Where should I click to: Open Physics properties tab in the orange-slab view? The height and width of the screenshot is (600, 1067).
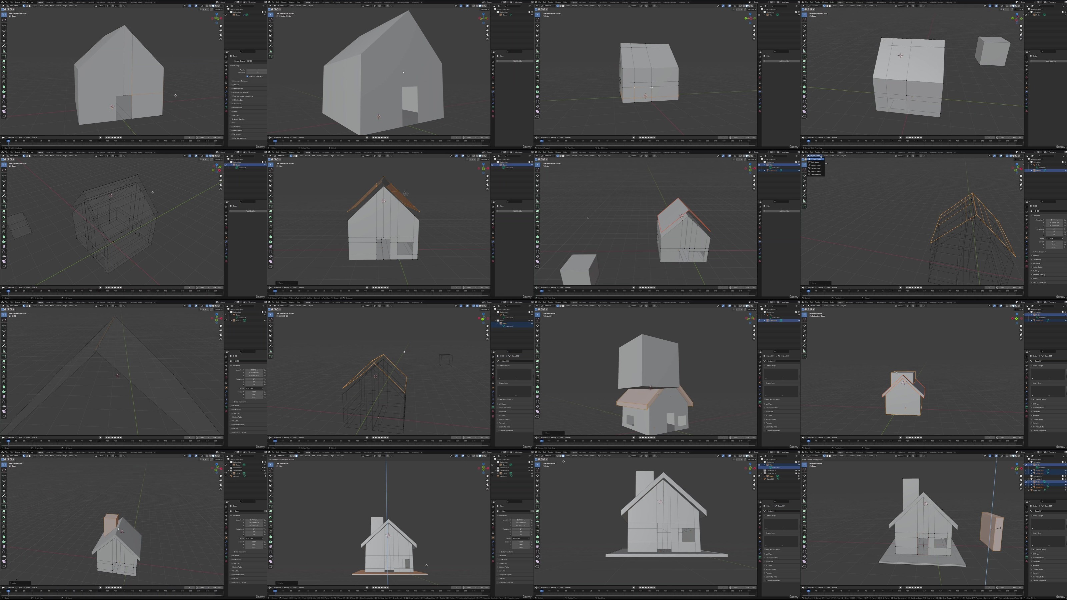click(x=1027, y=549)
